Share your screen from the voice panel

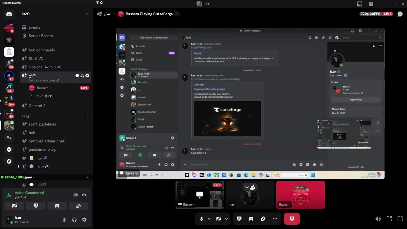tap(36, 206)
